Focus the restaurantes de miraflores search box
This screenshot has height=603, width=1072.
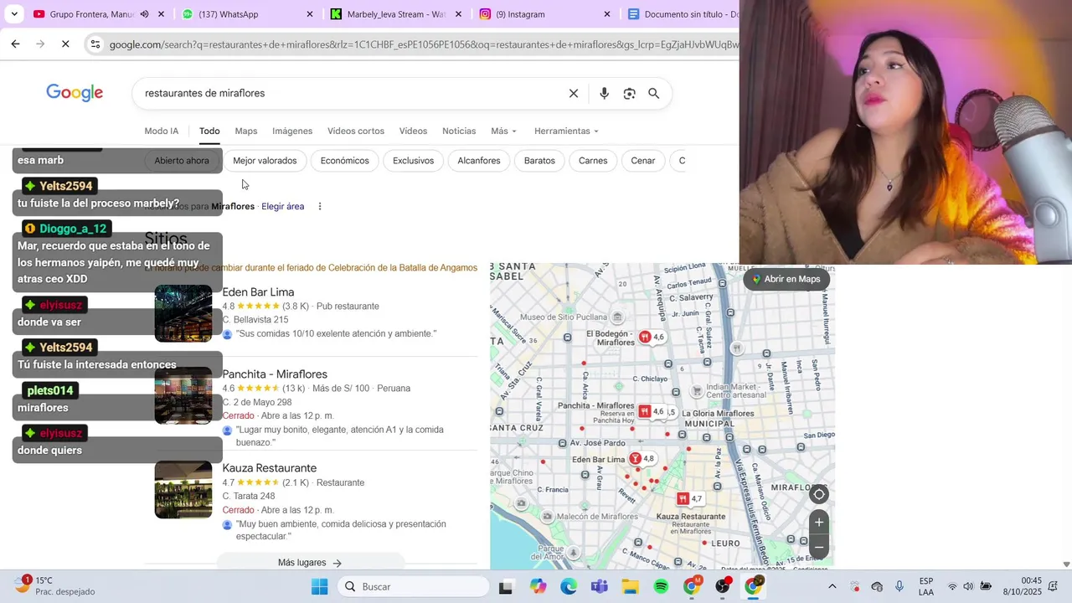pyautogui.click(x=350, y=93)
